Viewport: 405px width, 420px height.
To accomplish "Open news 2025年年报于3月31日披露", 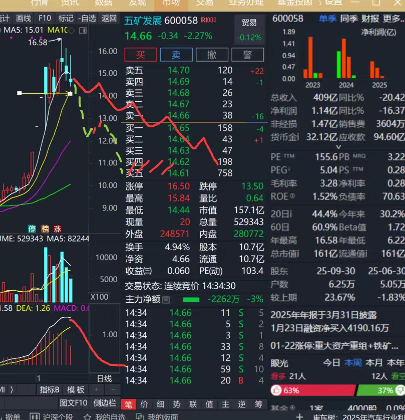I will click(x=324, y=315).
